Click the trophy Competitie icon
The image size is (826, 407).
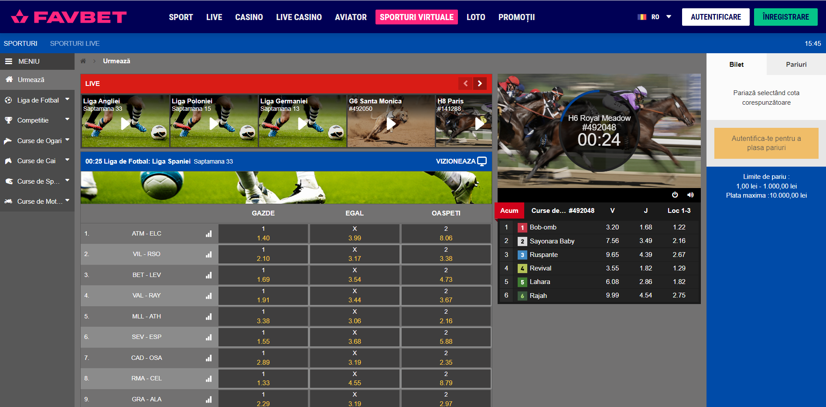click(x=8, y=120)
